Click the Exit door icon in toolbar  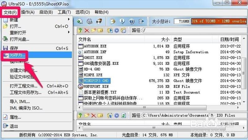pyautogui.click(x=141, y=21)
